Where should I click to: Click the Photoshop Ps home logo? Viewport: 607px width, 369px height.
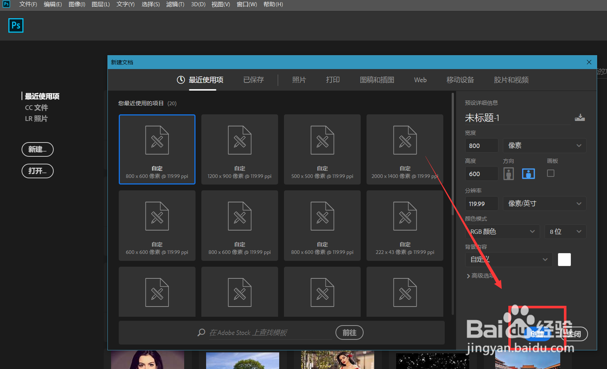16,26
